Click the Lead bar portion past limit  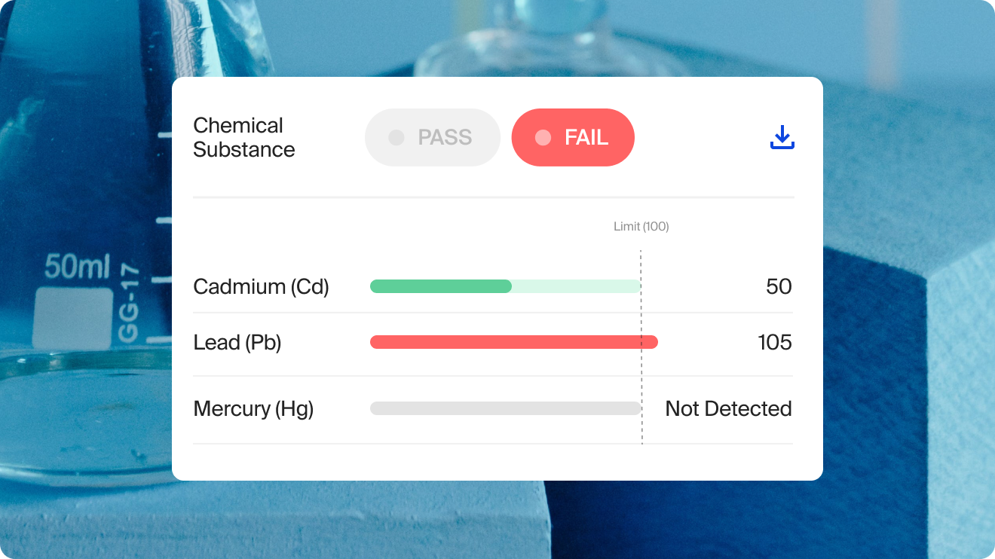(650, 342)
